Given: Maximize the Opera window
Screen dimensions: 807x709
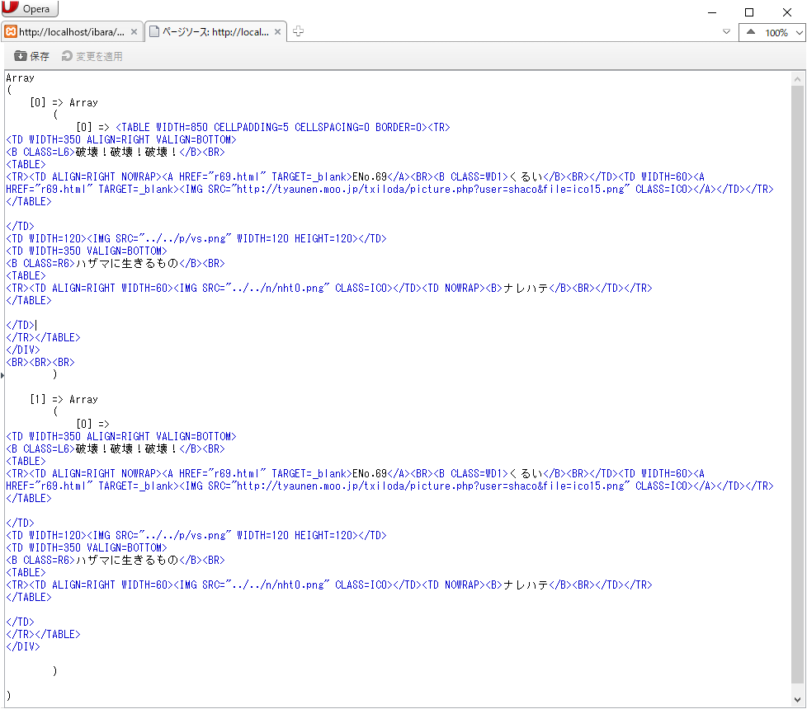Looking at the screenshot, I should click(x=749, y=12).
